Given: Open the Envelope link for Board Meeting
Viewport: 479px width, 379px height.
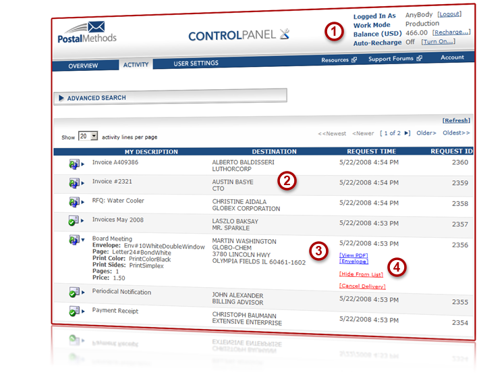Looking at the screenshot, I should click(x=354, y=261).
